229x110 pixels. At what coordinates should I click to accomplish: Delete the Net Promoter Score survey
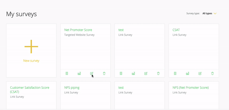pyautogui.click(x=104, y=74)
